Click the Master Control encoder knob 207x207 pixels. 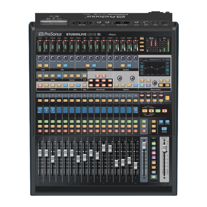(155, 83)
